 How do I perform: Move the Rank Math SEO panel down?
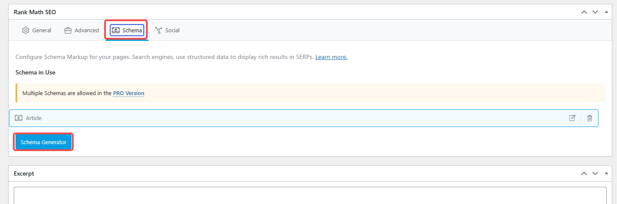(595, 12)
